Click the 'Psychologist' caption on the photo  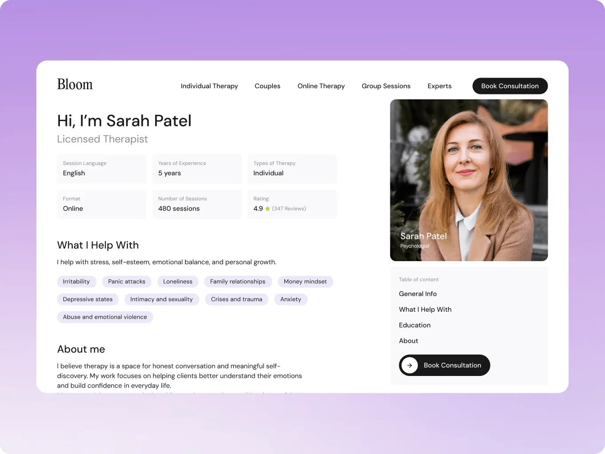(415, 246)
